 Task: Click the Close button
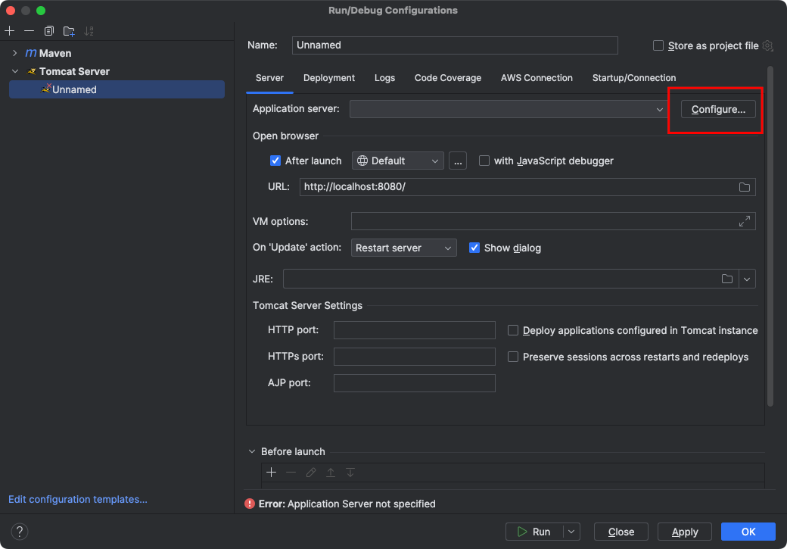621,532
